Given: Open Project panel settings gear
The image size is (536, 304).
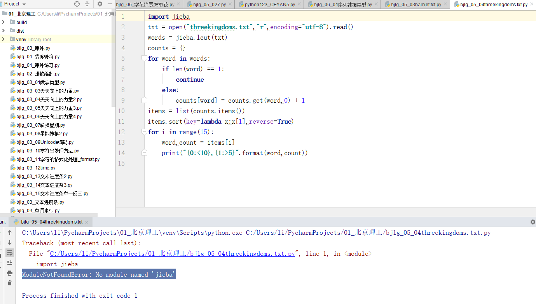Looking at the screenshot, I should pyautogui.click(x=100, y=4).
